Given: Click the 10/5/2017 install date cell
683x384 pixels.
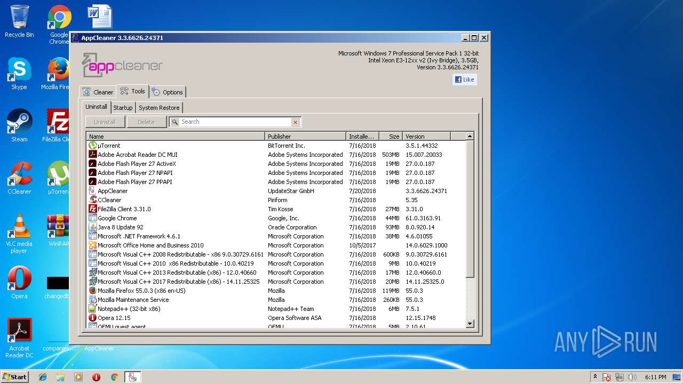Looking at the screenshot, I should [x=362, y=245].
